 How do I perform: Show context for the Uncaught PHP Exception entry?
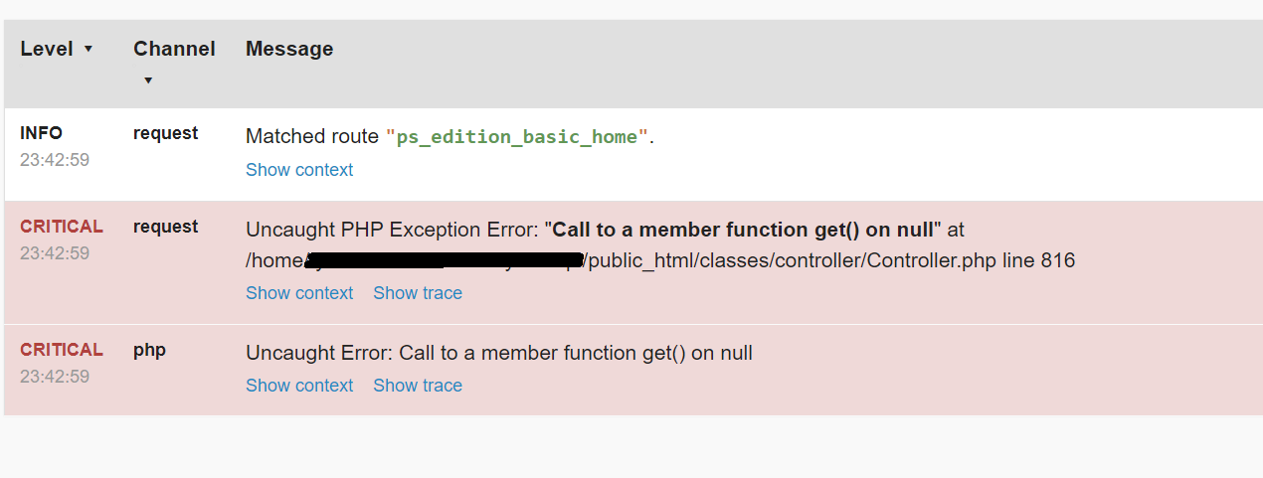tap(299, 293)
